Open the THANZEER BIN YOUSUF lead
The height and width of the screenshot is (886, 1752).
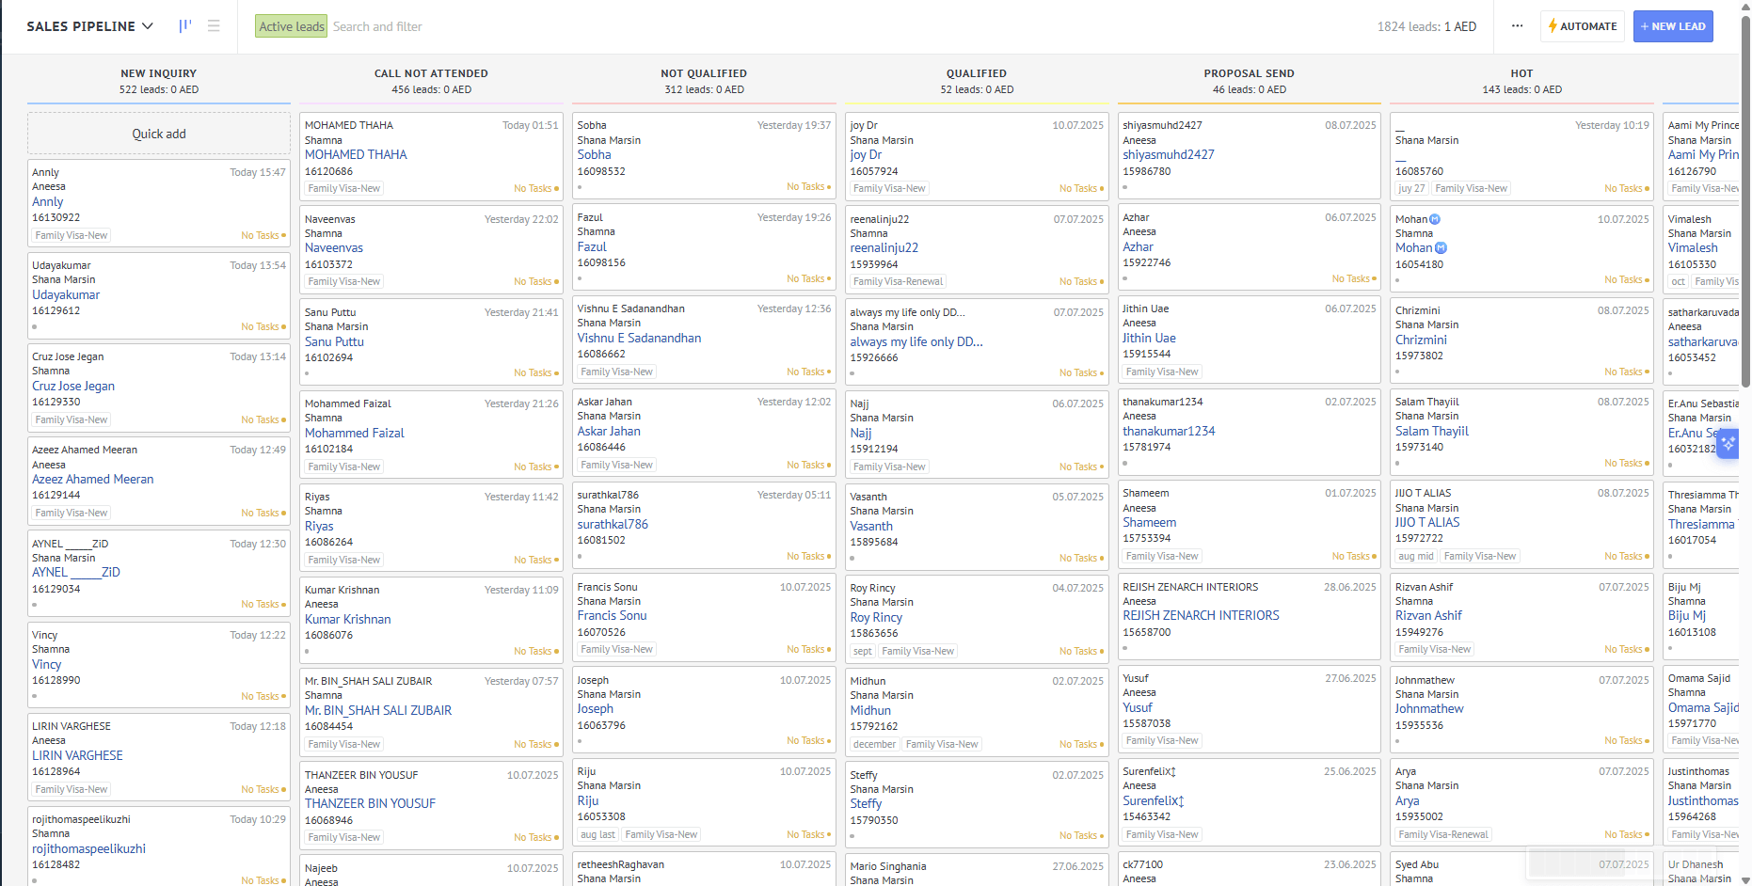pyautogui.click(x=370, y=803)
